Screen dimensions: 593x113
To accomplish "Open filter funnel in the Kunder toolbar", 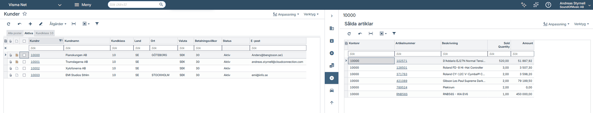I will click(97, 24).
